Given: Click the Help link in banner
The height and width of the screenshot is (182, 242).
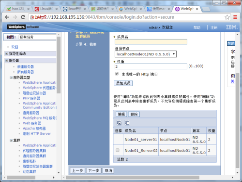Looking at the screenshot, I should click(x=197, y=27).
